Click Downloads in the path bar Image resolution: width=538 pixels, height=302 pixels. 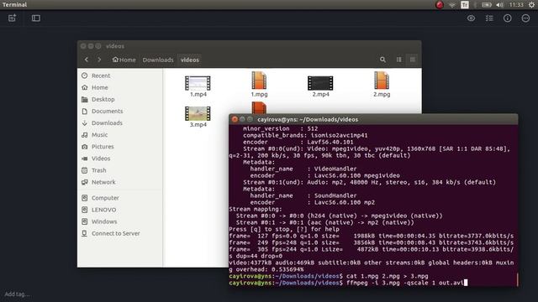click(x=158, y=60)
